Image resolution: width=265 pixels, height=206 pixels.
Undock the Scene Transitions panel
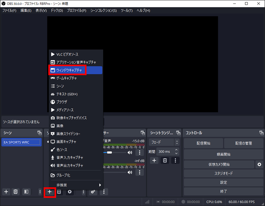click(x=178, y=133)
